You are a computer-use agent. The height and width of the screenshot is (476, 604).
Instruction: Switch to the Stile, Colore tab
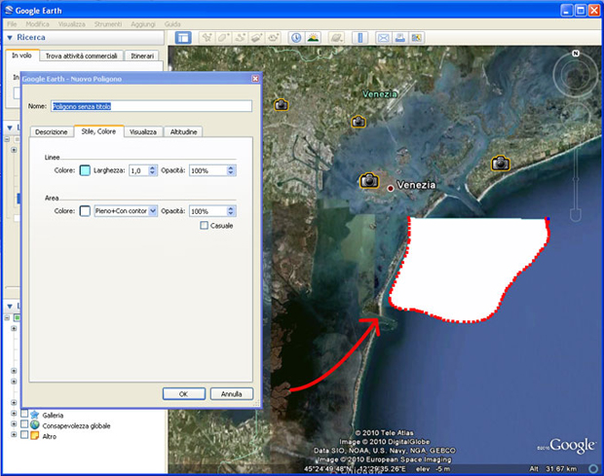[98, 131]
